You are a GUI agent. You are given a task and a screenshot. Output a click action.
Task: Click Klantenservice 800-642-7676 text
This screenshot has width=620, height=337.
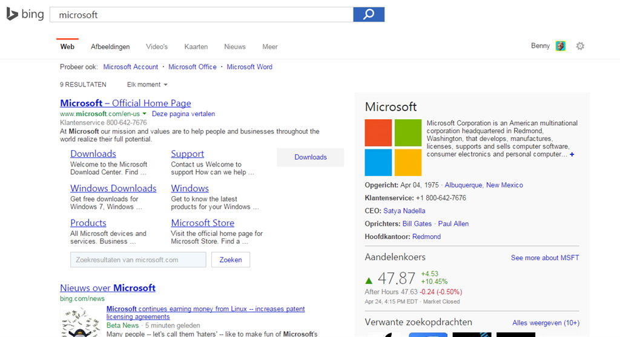click(x=103, y=123)
